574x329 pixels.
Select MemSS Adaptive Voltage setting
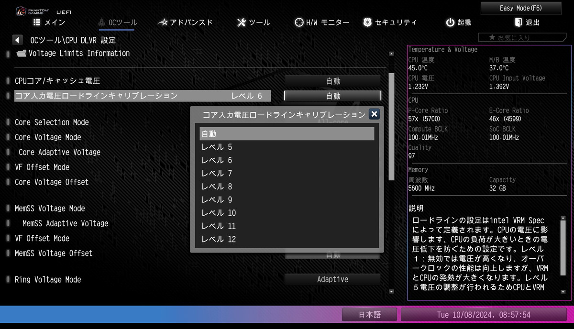pyautogui.click(x=65, y=223)
